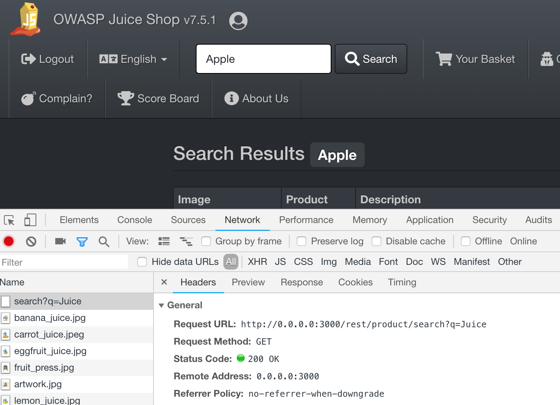Switch to the Elements tab

(79, 220)
